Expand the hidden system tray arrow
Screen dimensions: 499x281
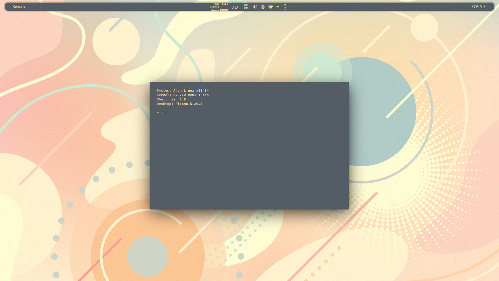[x=278, y=7]
